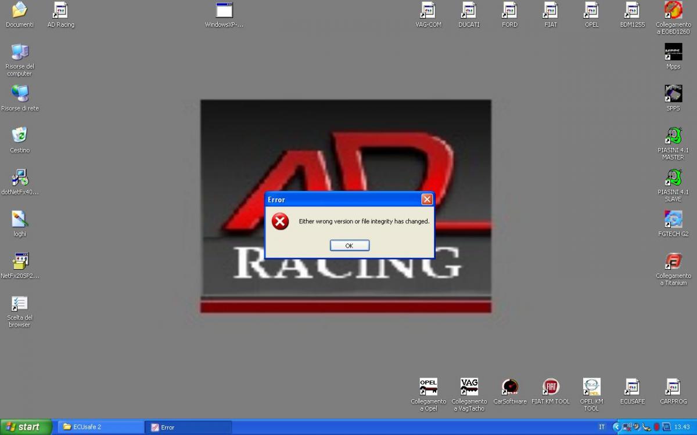Close the Error dialog with X
The image size is (697, 435).
pyautogui.click(x=427, y=200)
